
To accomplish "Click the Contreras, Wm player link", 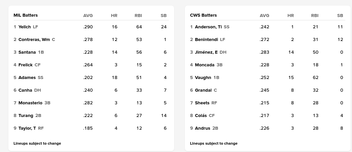I will click(x=34, y=40).
